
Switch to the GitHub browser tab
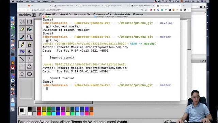pos(65,6)
